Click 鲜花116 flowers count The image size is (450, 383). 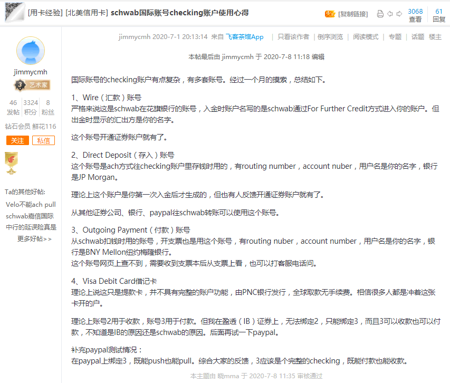44,126
